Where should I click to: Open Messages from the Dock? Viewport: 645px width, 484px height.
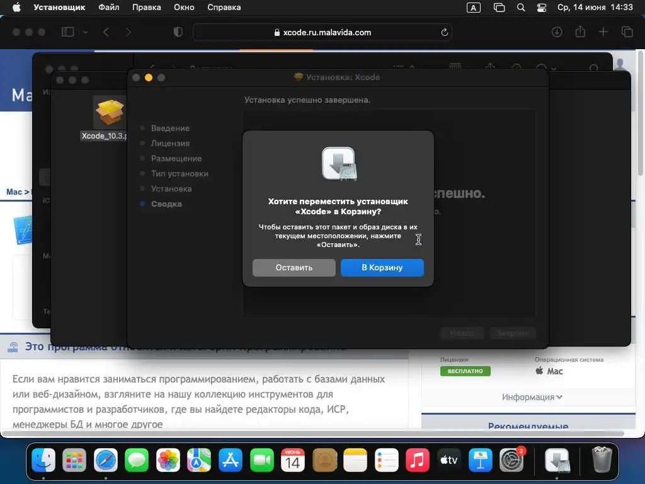pyautogui.click(x=137, y=460)
